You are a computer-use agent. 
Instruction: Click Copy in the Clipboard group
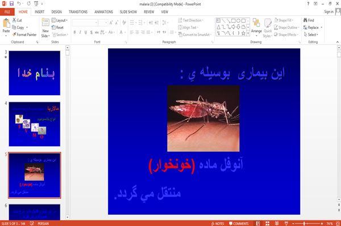(x=19, y=28)
